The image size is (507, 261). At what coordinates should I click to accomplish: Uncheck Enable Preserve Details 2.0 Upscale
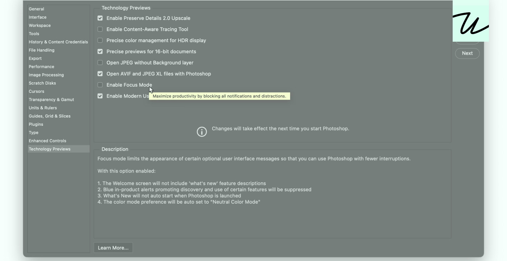tap(100, 18)
